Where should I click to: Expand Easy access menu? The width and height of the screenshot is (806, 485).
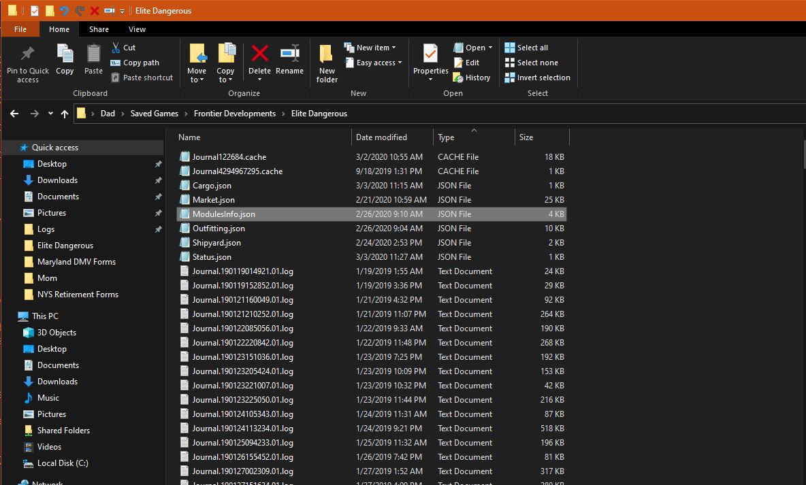pos(373,63)
